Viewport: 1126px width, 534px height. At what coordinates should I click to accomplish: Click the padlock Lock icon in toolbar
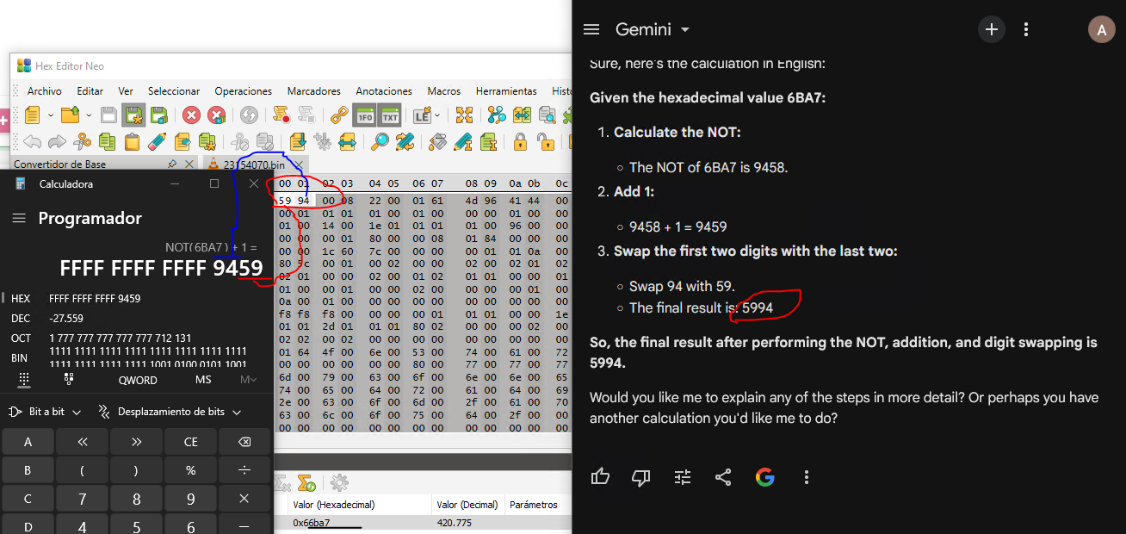tap(520, 141)
